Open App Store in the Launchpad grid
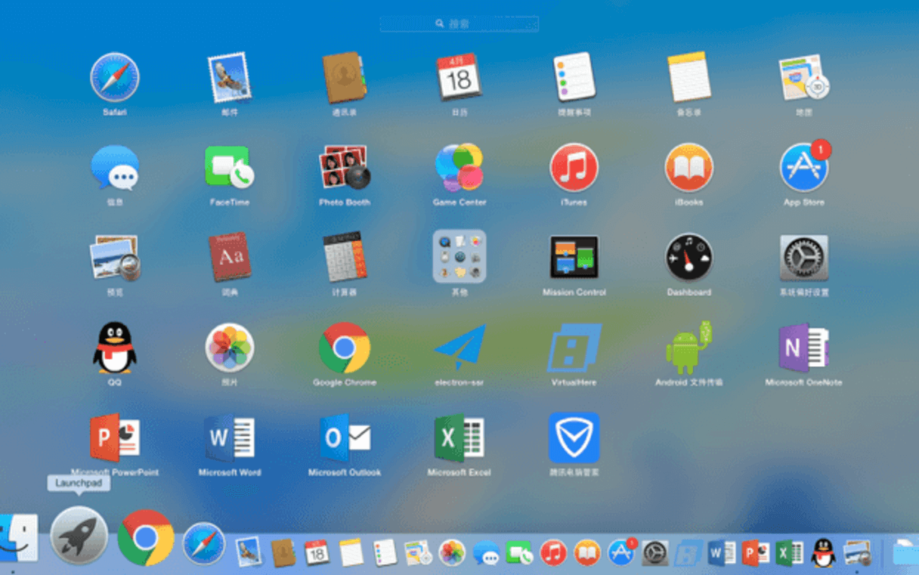This screenshot has height=575, width=919. tap(804, 167)
